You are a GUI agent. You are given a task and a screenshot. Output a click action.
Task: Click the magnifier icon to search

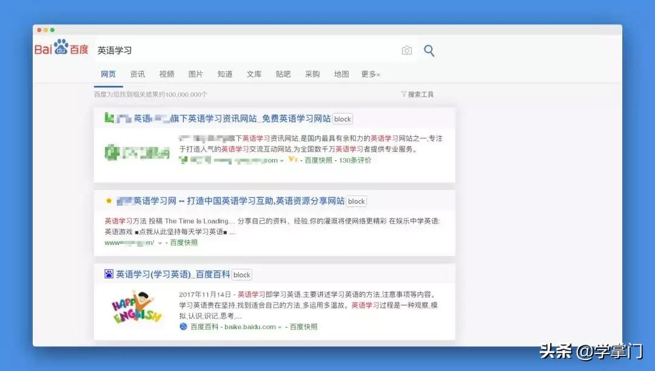pyautogui.click(x=429, y=51)
